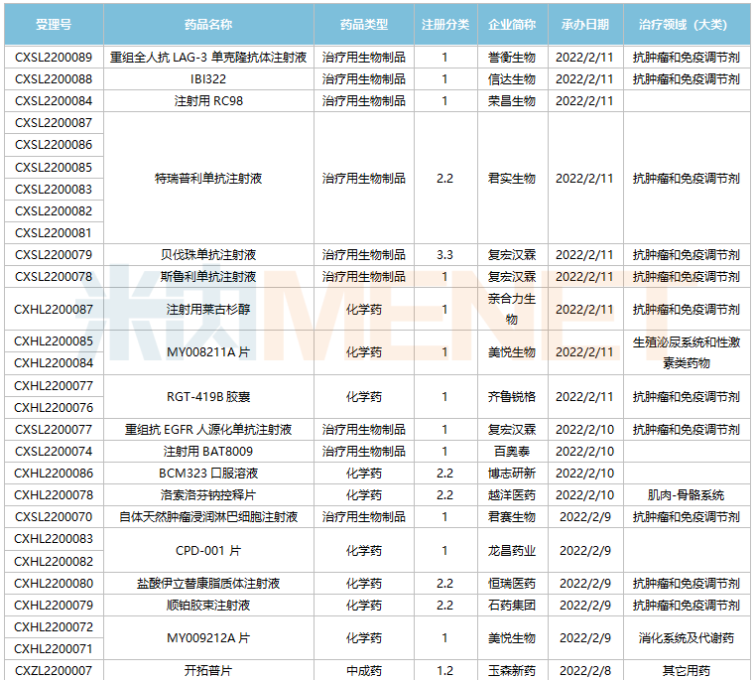Click drug name 洛索洛芬钠控释片
The image size is (755, 680).
pos(208,495)
